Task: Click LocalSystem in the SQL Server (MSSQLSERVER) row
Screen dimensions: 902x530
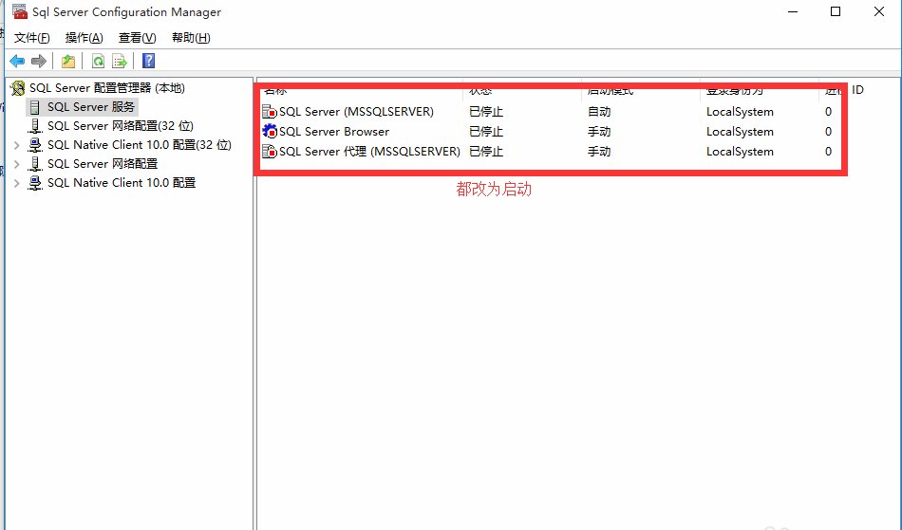Action: (740, 111)
